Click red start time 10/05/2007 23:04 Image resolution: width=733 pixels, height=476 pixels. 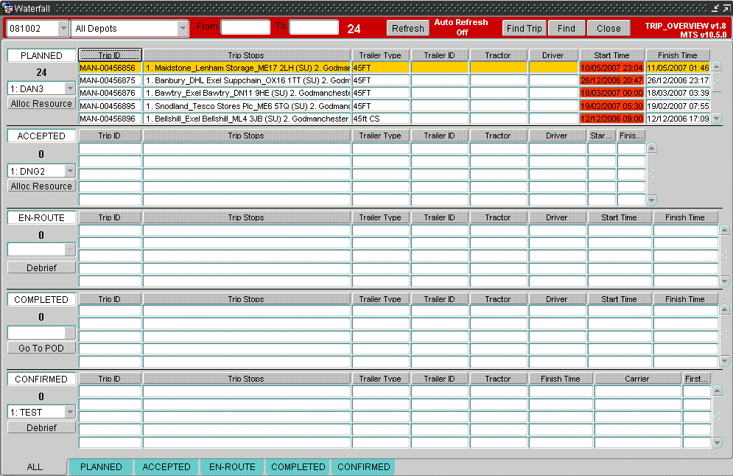(612, 68)
